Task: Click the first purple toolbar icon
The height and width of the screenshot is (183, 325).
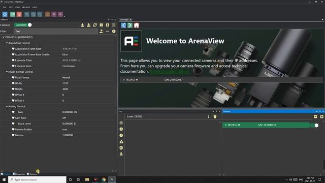Action: pyautogui.click(x=54, y=14)
